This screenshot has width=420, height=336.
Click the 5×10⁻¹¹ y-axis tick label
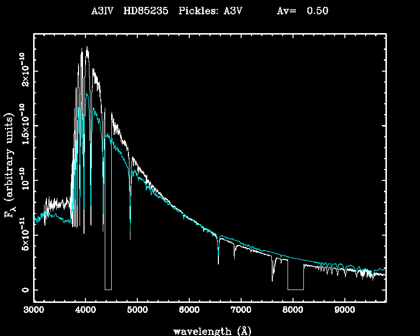point(24,234)
